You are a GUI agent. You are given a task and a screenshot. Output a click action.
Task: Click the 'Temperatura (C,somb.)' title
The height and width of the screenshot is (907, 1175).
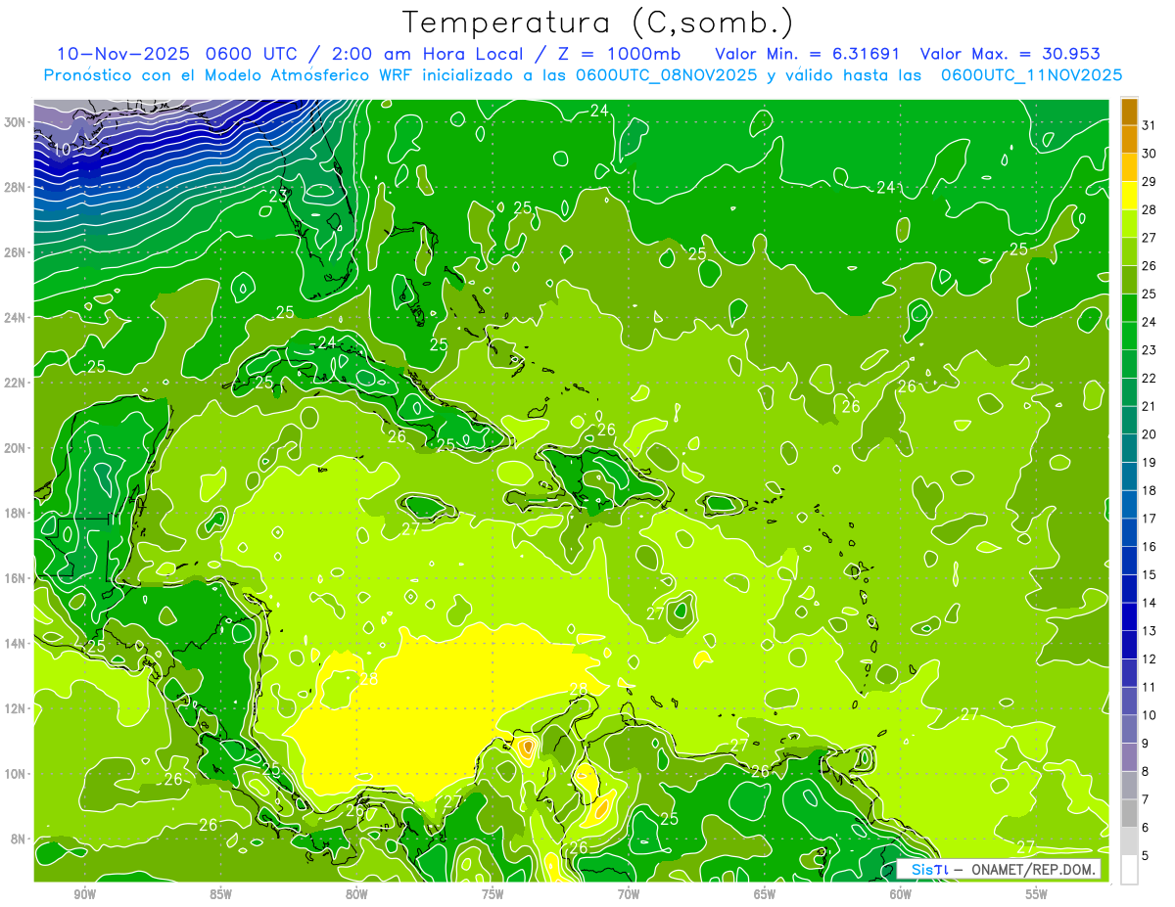(598, 23)
